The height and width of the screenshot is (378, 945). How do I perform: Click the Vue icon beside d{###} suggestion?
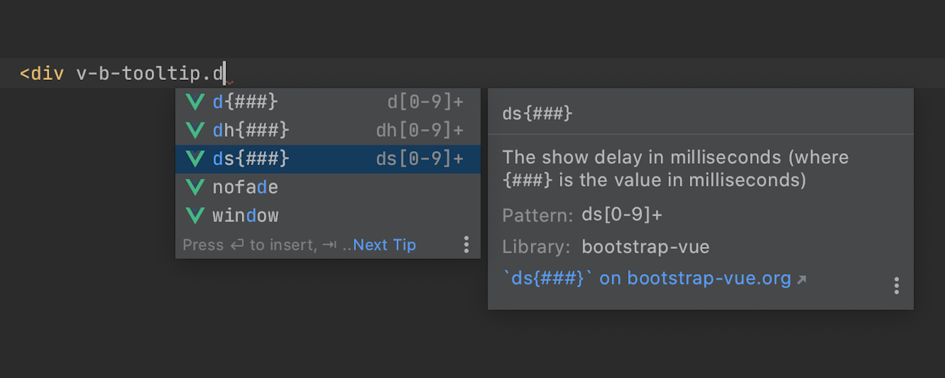pyautogui.click(x=195, y=102)
